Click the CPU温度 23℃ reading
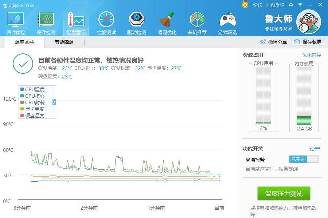328x218 pixels. click(x=55, y=68)
